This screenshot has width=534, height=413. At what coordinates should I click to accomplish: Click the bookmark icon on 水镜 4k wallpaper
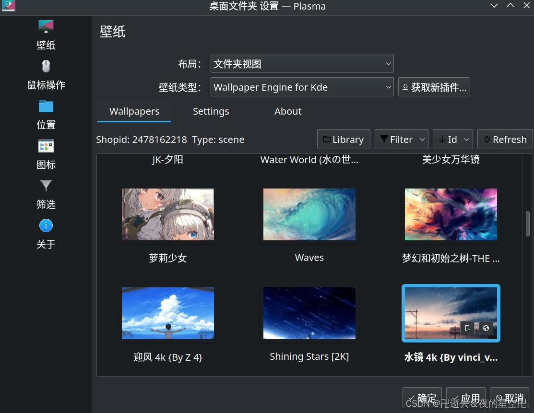pyautogui.click(x=467, y=328)
